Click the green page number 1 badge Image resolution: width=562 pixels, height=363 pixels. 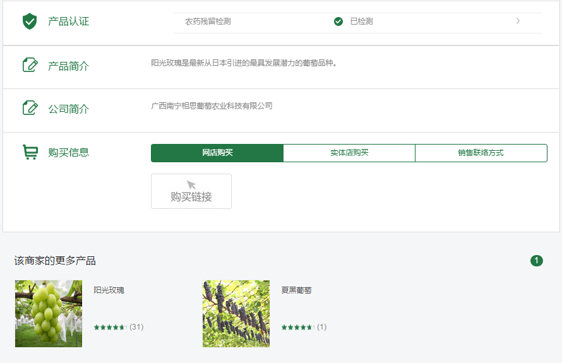coord(537,261)
